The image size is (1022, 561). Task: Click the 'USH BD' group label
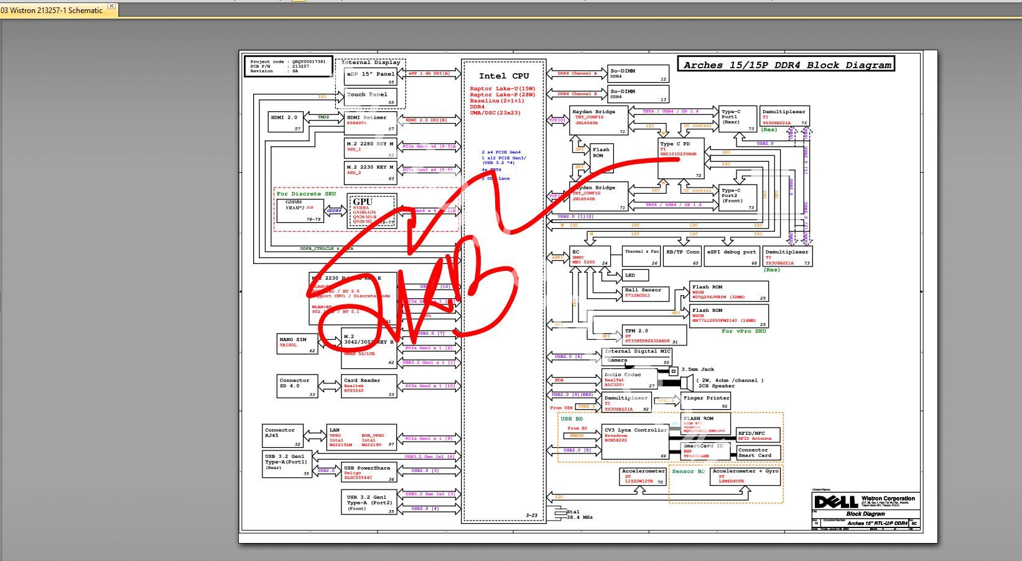pos(572,419)
